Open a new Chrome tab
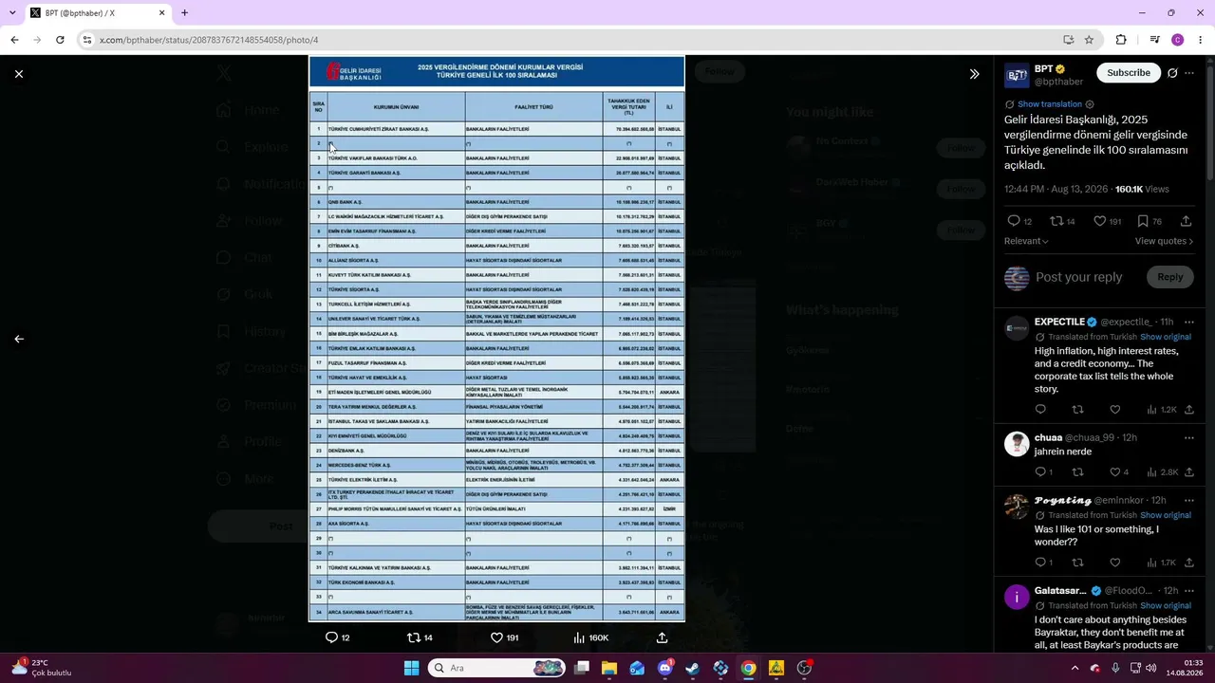The image size is (1215, 683). click(x=184, y=13)
